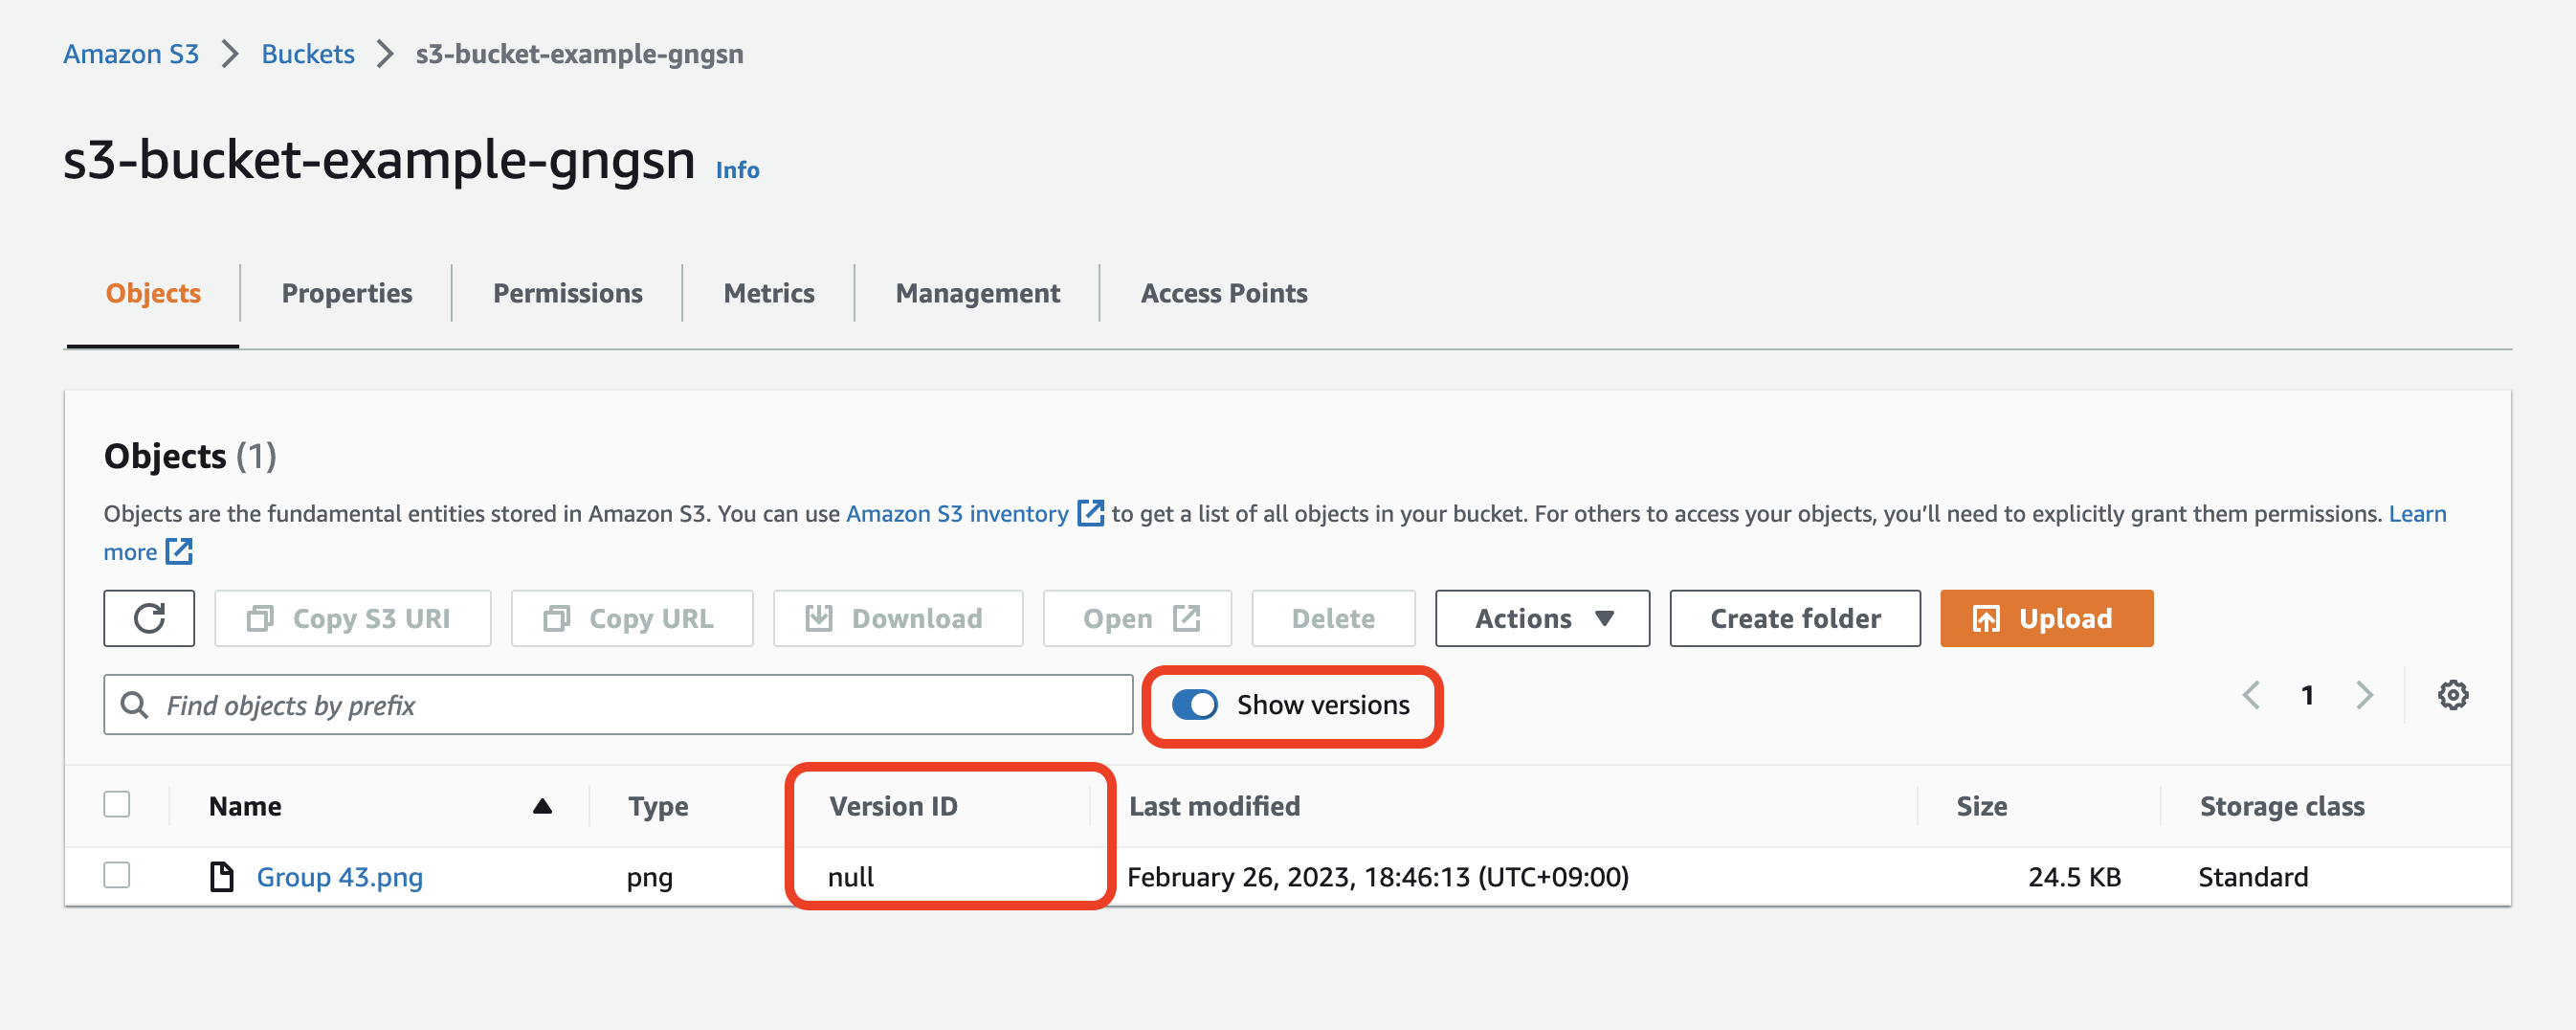The width and height of the screenshot is (2576, 1030).
Task: Click the Copy S3 URI button
Action: tap(352, 618)
